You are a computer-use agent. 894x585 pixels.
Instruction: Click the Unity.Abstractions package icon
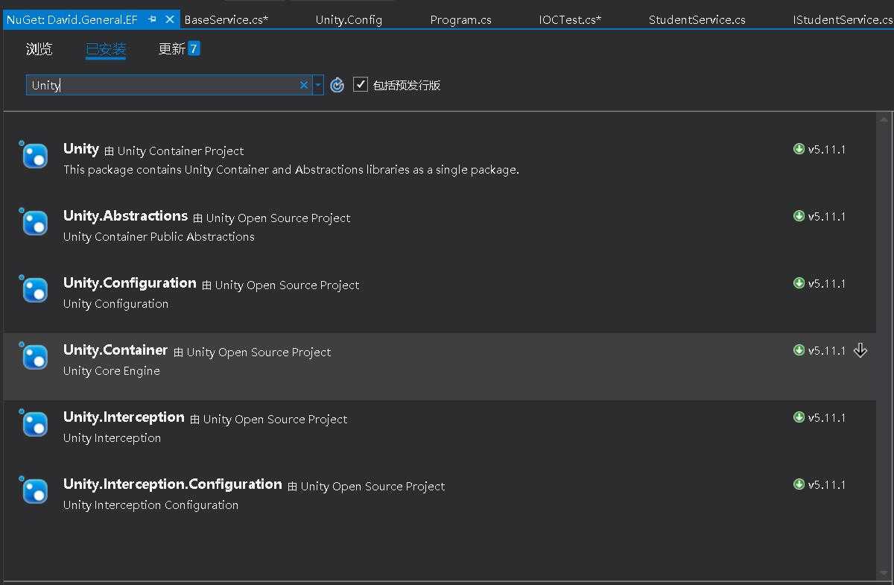[34, 221]
